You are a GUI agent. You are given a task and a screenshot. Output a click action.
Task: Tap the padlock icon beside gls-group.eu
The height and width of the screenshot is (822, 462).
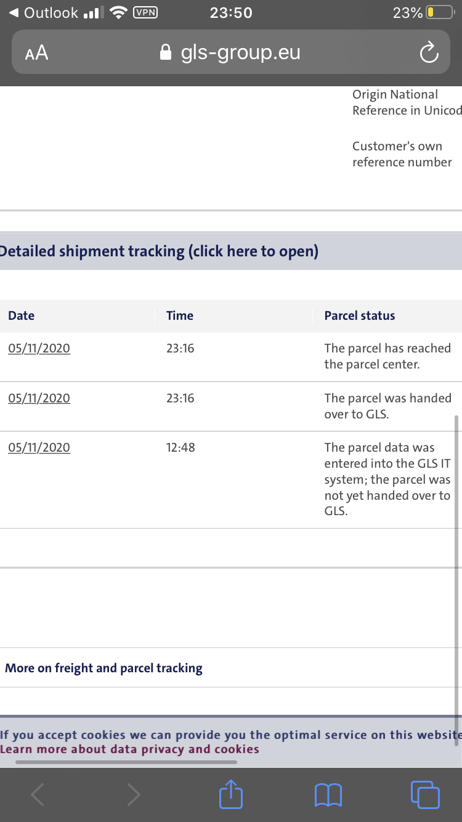click(165, 52)
